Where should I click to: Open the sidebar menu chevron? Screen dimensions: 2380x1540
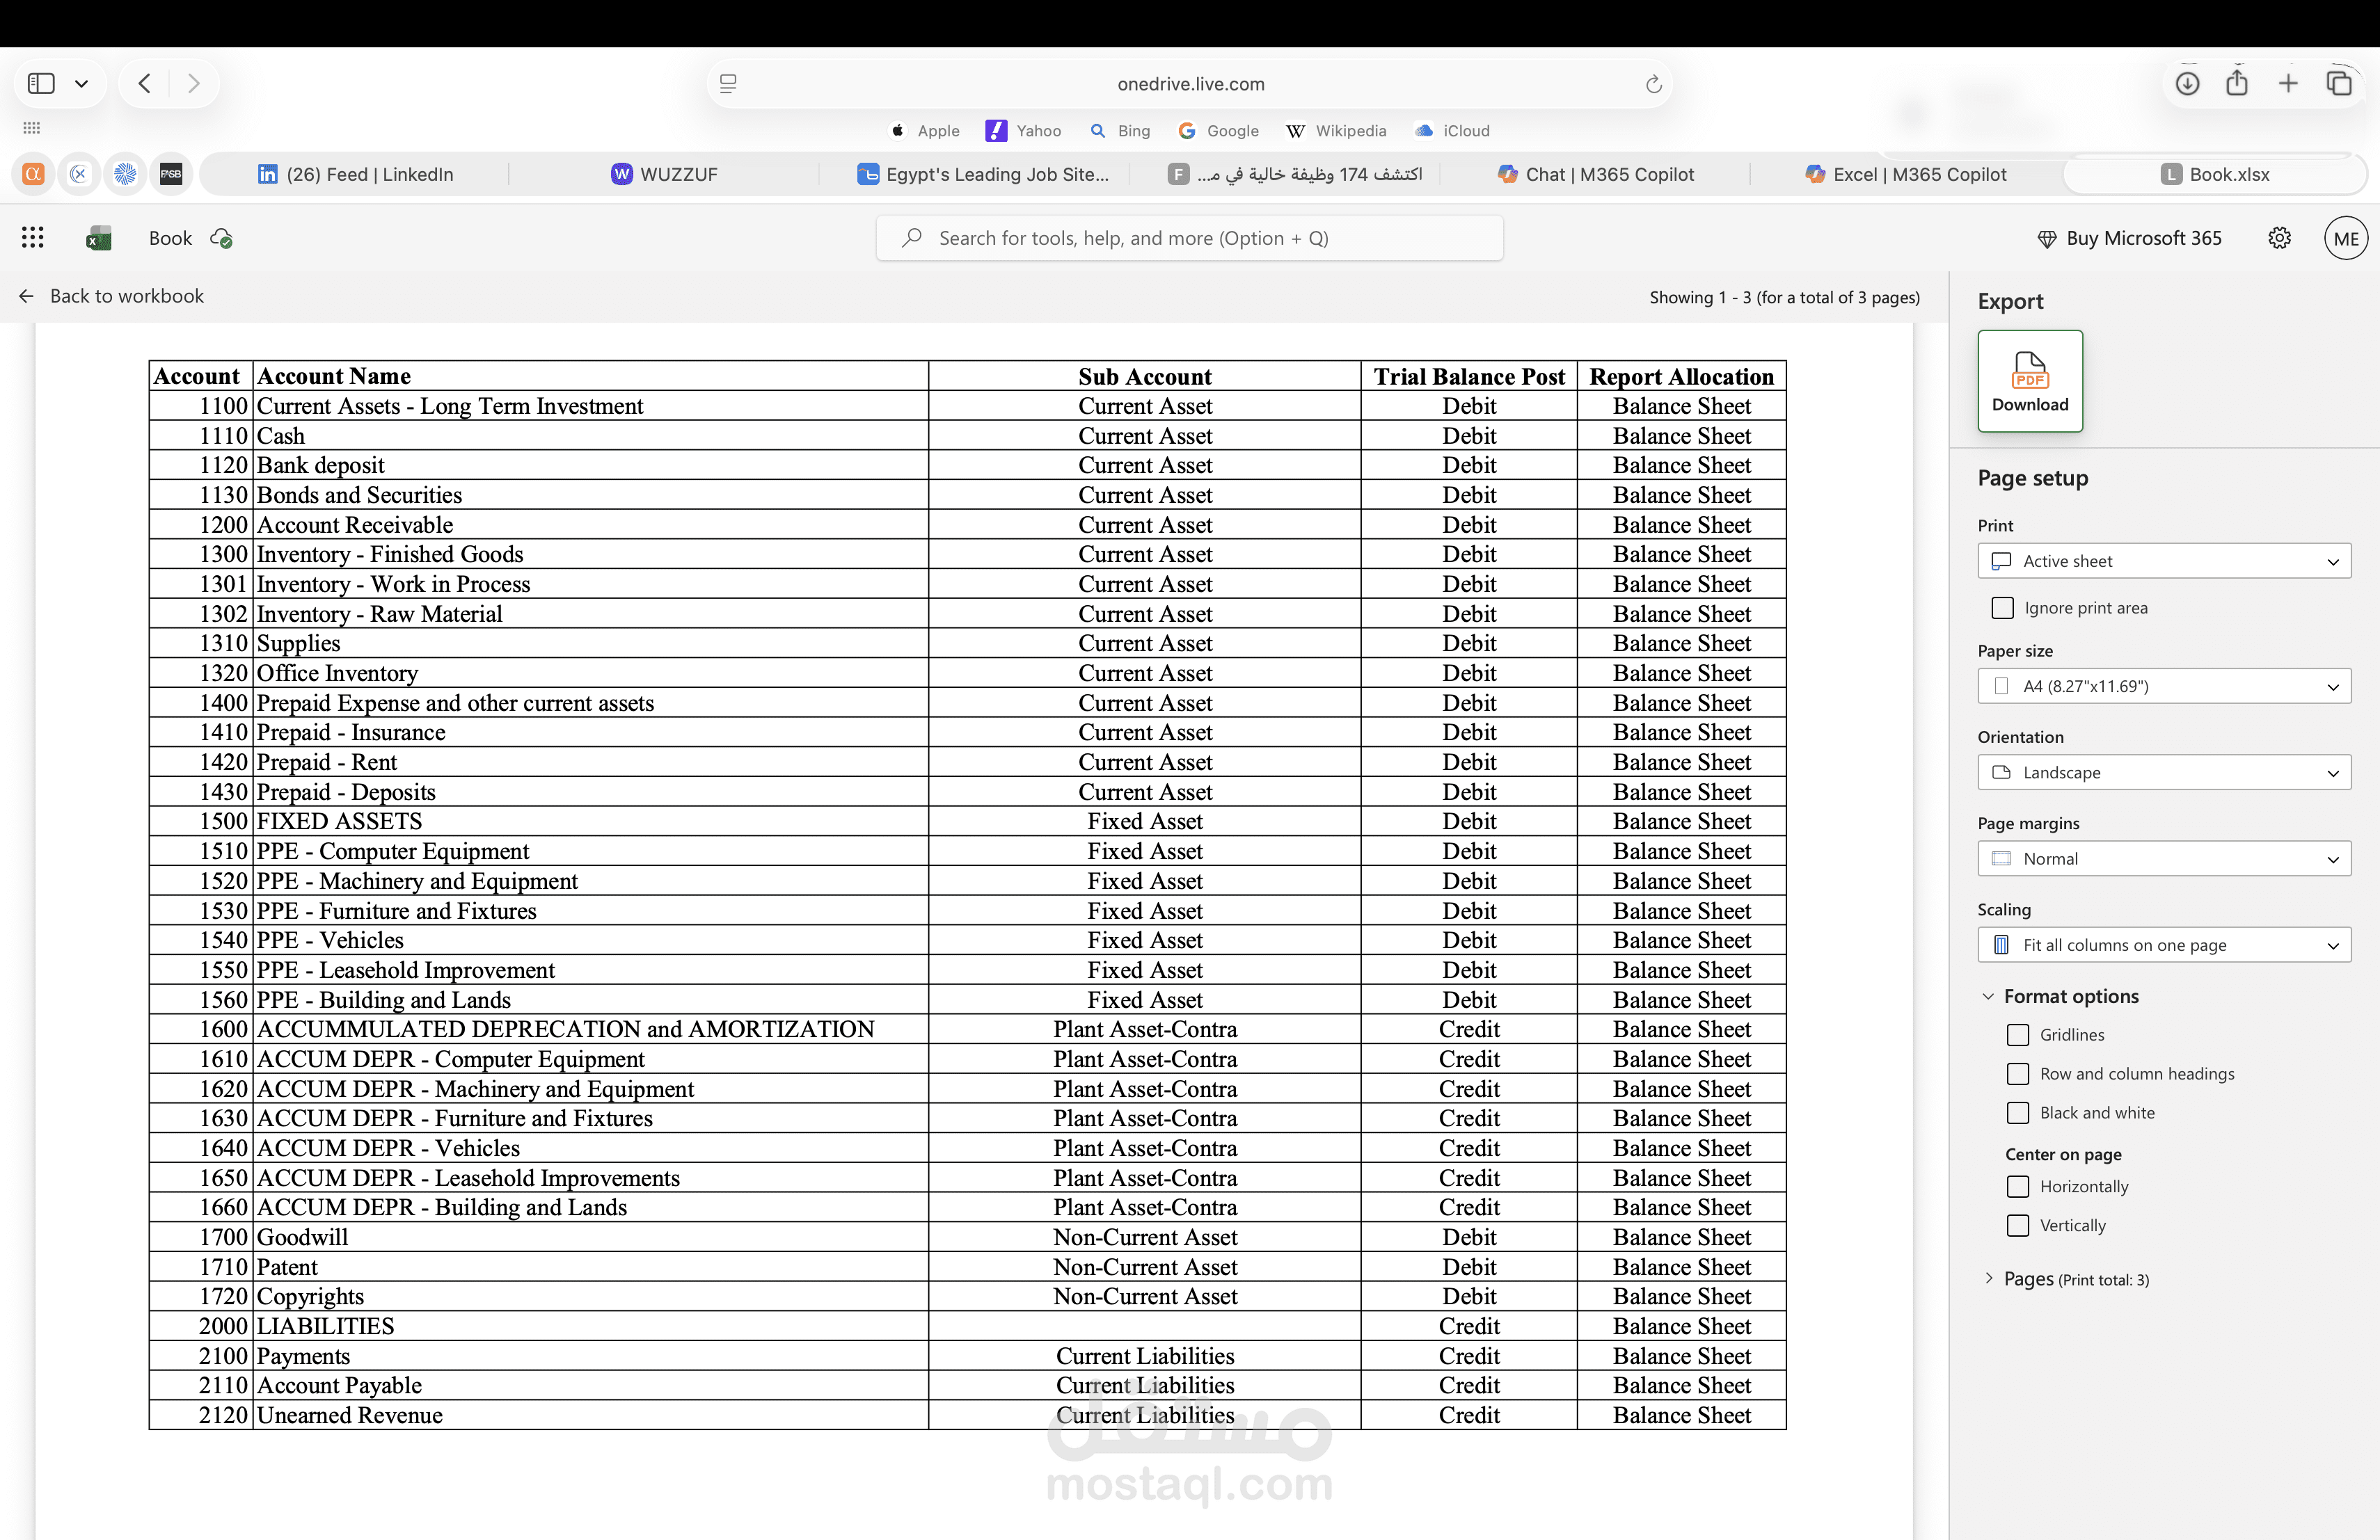click(x=81, y=83)
